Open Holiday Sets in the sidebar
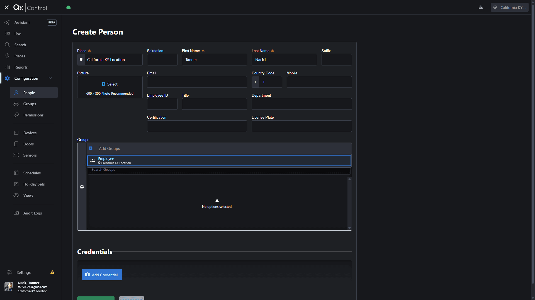 [34, 184]
